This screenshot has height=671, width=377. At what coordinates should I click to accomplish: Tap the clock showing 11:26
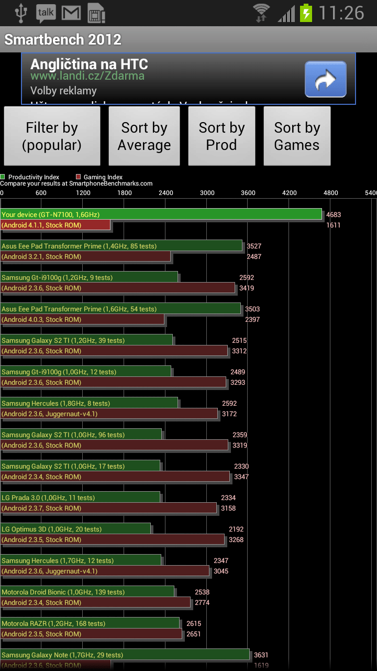pyautogui.click(x=341, y=13)
